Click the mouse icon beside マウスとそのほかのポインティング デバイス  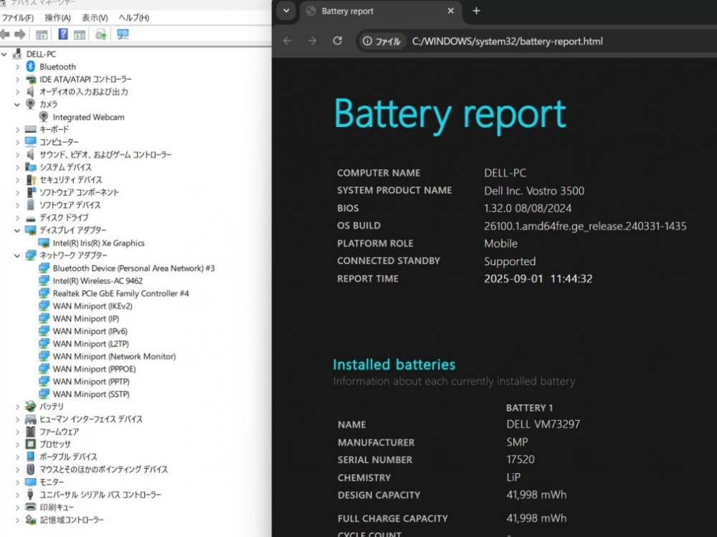click(x=31, y=470)
